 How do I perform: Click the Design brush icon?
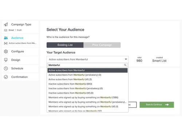pyautogui.click(x=6, y=60)
